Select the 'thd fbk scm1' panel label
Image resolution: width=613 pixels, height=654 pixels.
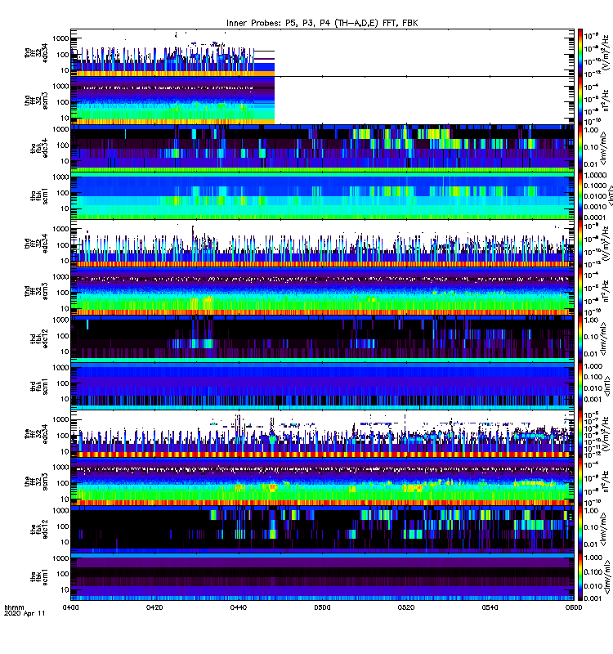point(39,386)
